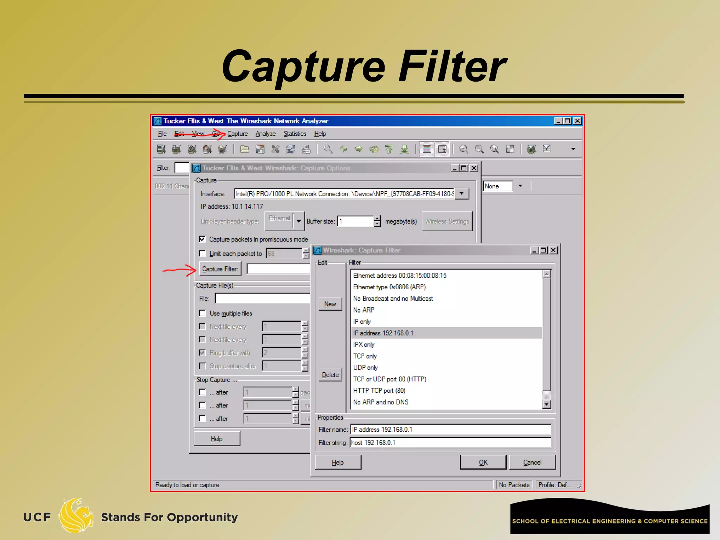
Task: Click the Wireless Settings button
Action: (447, 221)
